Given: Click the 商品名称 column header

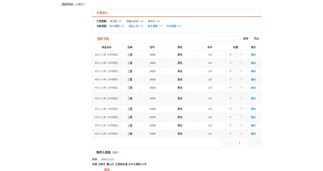Looking at the screenshot, I should tap(107, 47).
